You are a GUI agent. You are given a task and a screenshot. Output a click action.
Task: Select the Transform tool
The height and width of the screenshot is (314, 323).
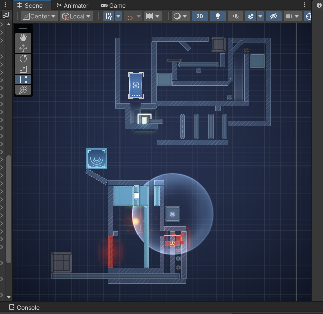point(23,90)
